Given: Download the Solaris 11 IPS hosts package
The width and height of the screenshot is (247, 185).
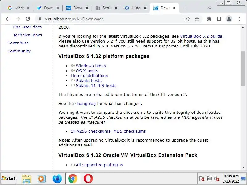Looking at the screenshot, I should point(96,86).
